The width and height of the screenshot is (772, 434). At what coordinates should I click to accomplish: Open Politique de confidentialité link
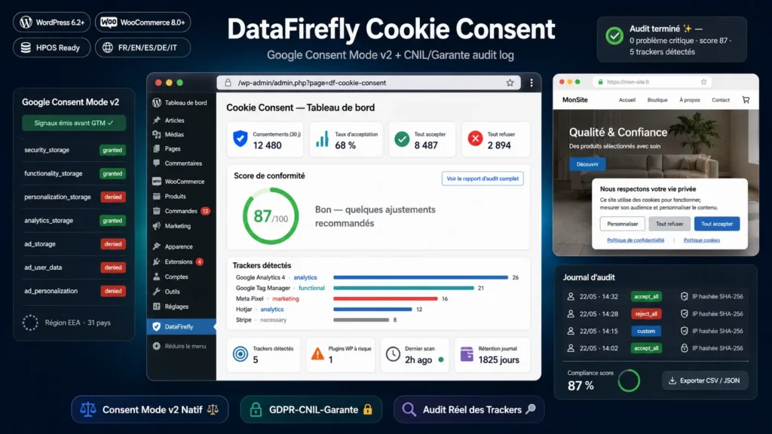(635, 240)
